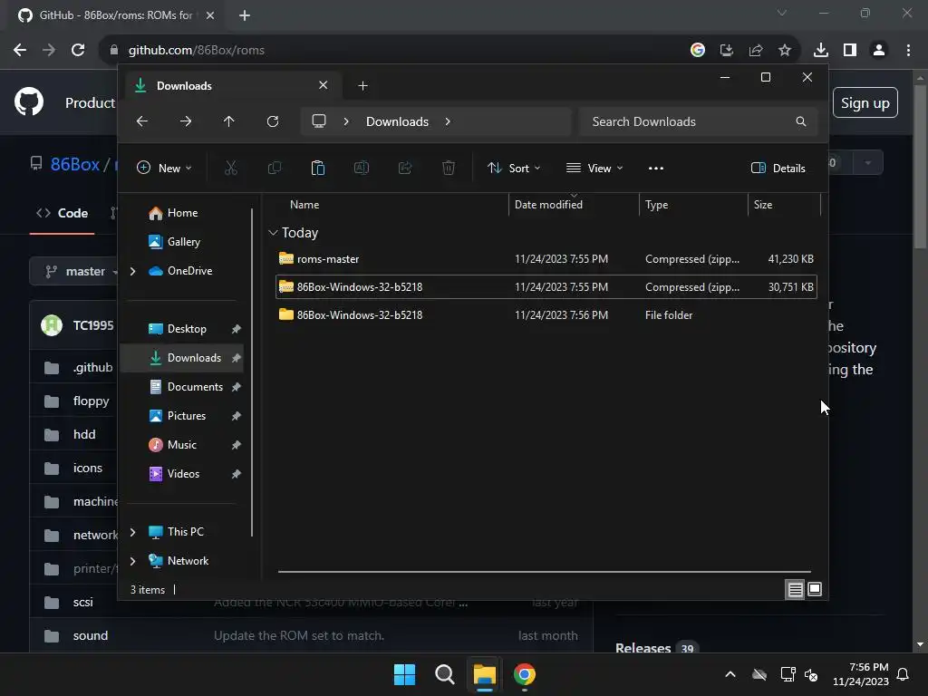The image size is (928, 696).
Task: Open the View dropdown
Action: (594, 168)
